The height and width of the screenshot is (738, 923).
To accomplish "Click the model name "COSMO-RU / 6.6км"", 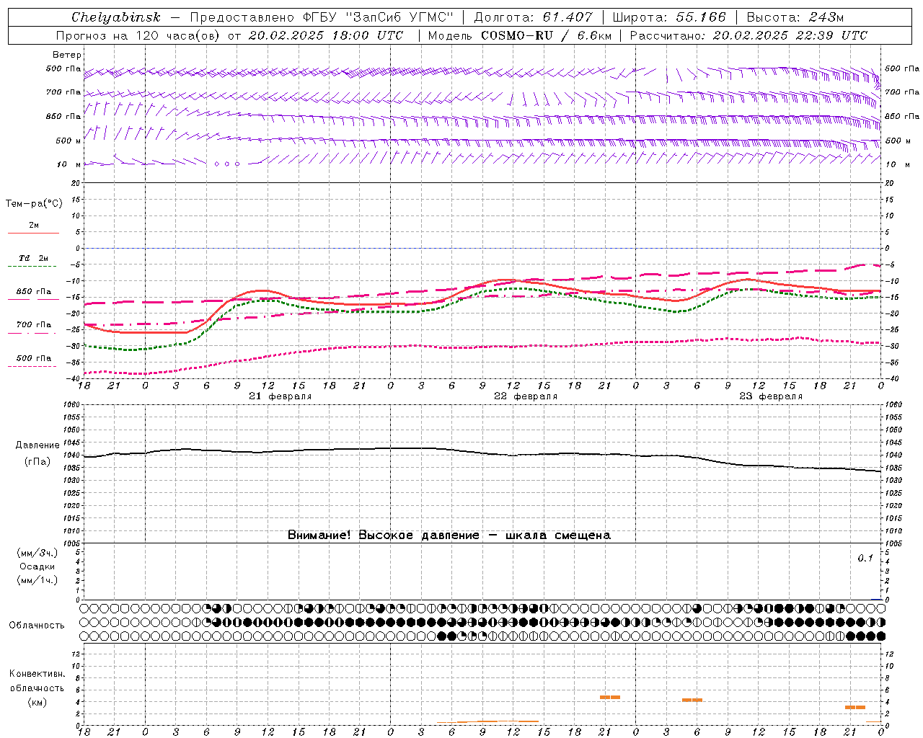I will tap(546, 35).
